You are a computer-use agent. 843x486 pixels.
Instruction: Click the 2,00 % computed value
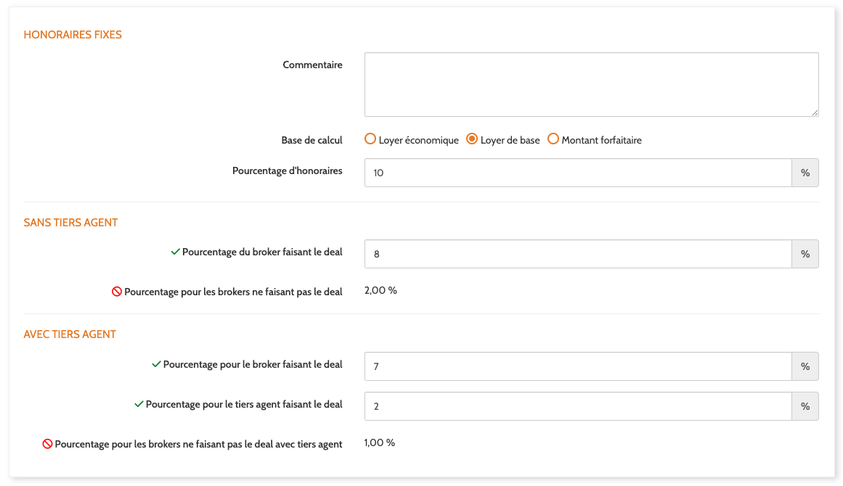coord(380,291)
